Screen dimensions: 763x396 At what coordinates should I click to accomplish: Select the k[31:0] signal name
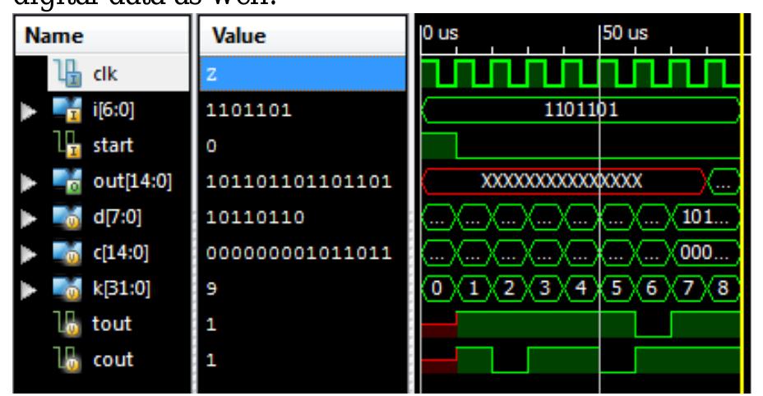[x=122, y=288]
